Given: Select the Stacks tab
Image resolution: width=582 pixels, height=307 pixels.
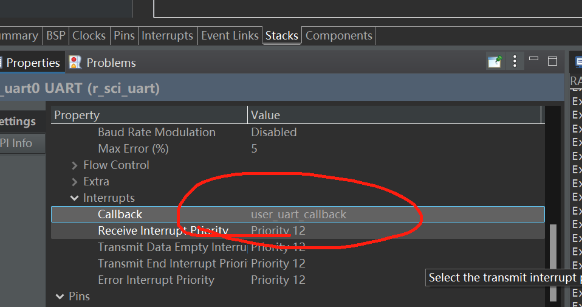Looking at the screenshot, I should click(282, 36).
